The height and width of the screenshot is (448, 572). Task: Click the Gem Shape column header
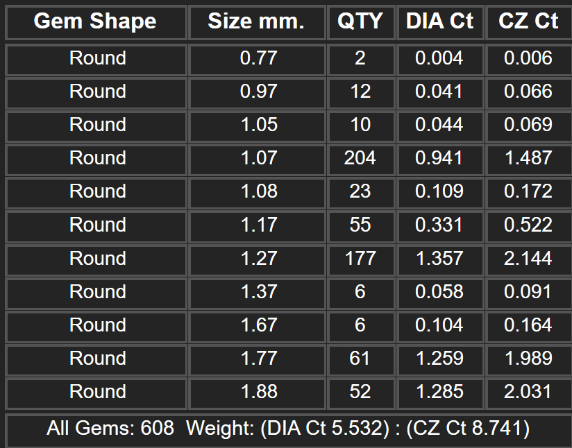(96, 22)
